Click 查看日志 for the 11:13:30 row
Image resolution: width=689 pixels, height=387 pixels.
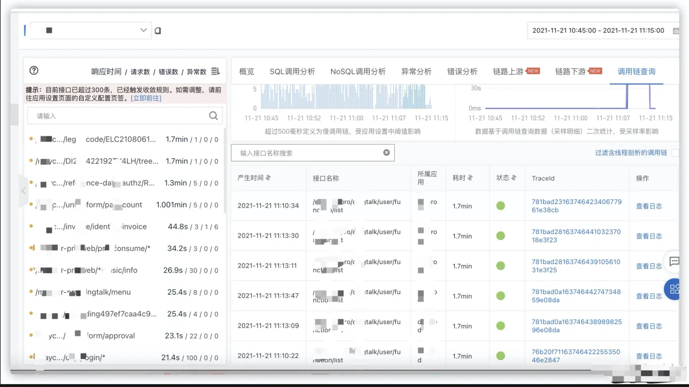point(649,236)
